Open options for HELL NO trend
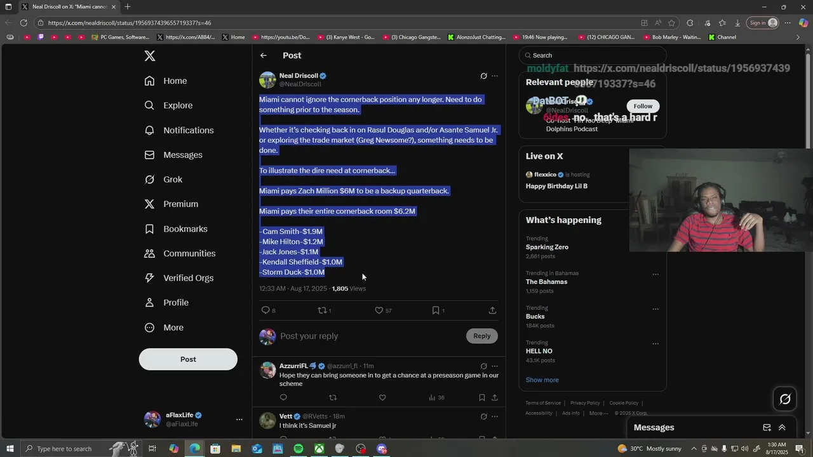The image size is (813, 457). (x=655, y=344)
